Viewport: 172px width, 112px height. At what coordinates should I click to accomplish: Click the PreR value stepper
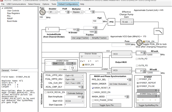point(68,12)
